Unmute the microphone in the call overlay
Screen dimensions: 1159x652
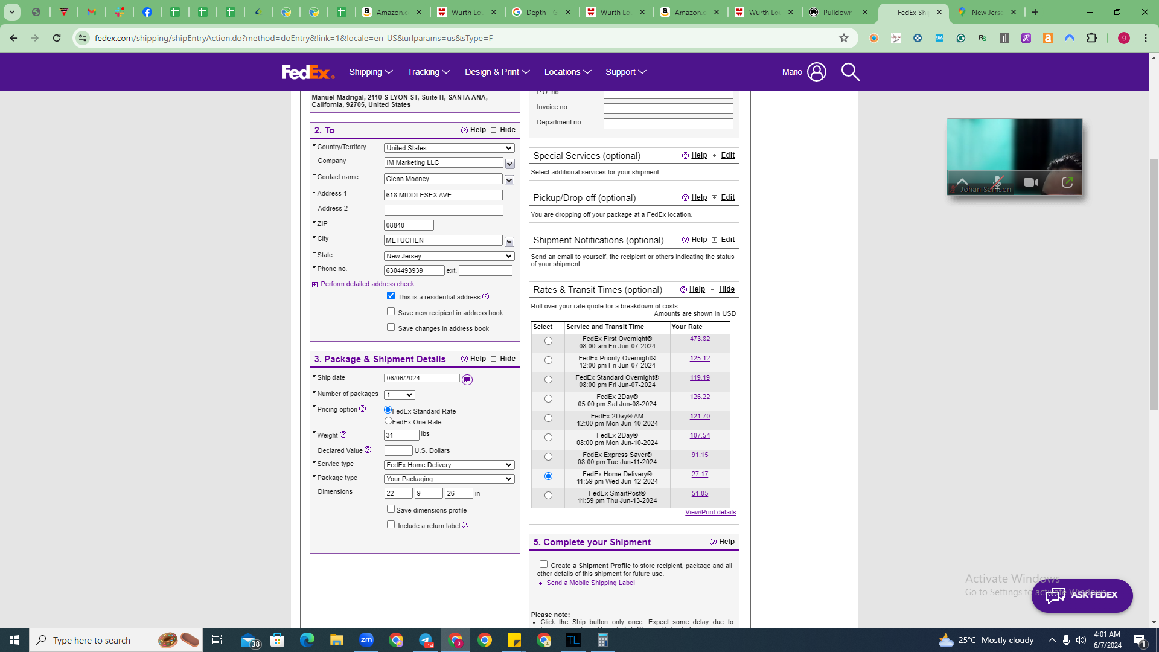coord(997,182)
